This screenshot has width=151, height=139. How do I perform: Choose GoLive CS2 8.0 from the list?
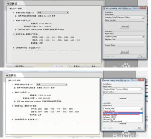point(123,119)
